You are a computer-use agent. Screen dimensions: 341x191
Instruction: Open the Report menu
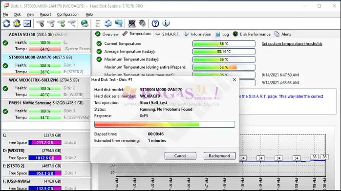(45, 14)
